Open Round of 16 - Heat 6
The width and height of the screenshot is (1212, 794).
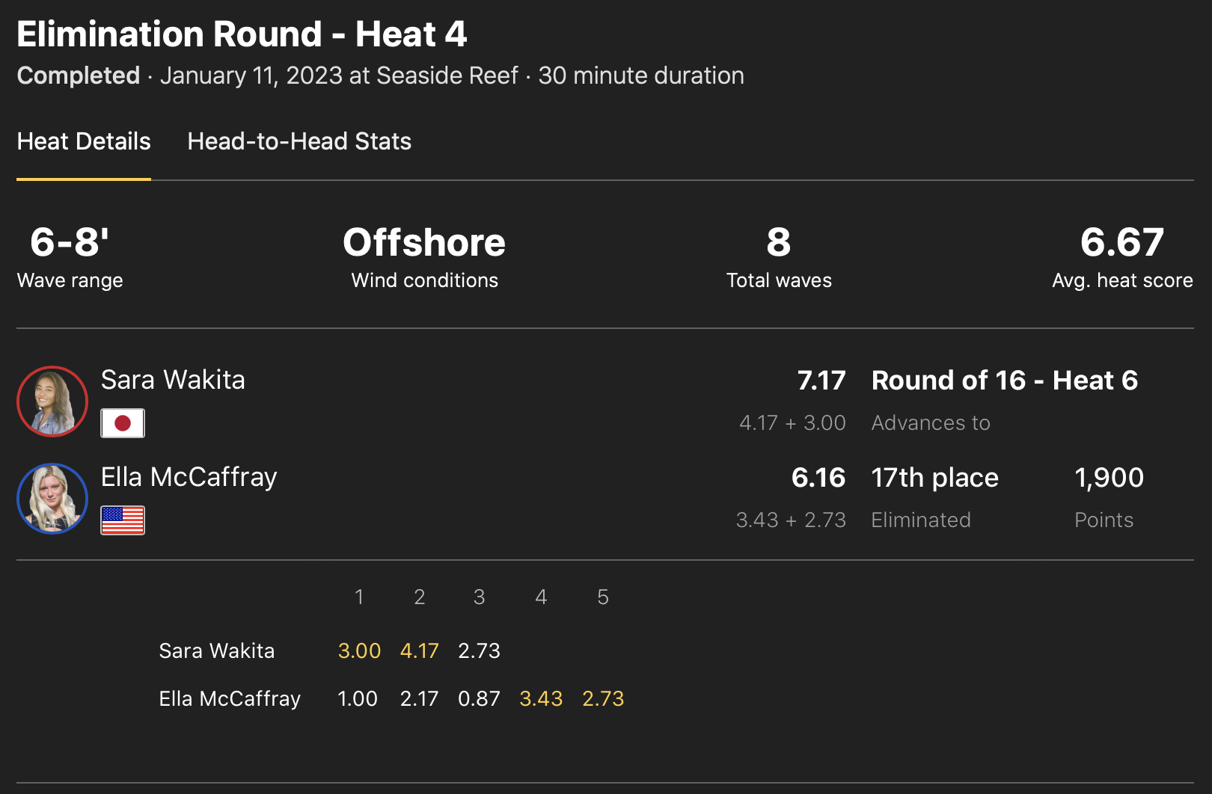(1004, 381)
